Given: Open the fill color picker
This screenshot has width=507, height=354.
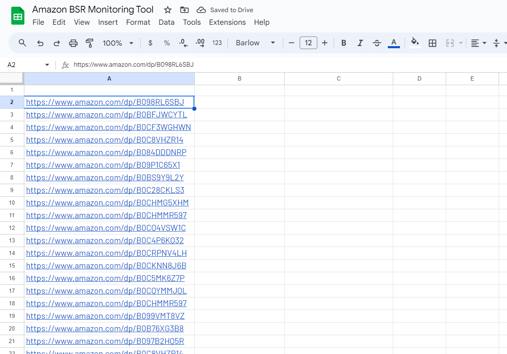Looking at the screenshot, I should point(415,43).
